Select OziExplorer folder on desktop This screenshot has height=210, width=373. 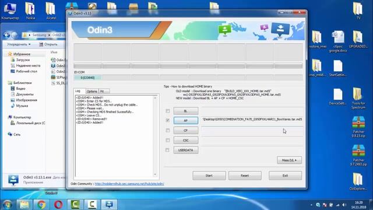[358, 182]
